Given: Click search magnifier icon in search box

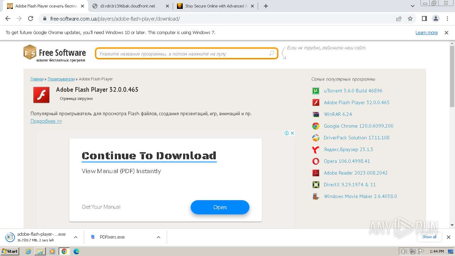Looking at the screenshot, I should click(x=272, y=53).
